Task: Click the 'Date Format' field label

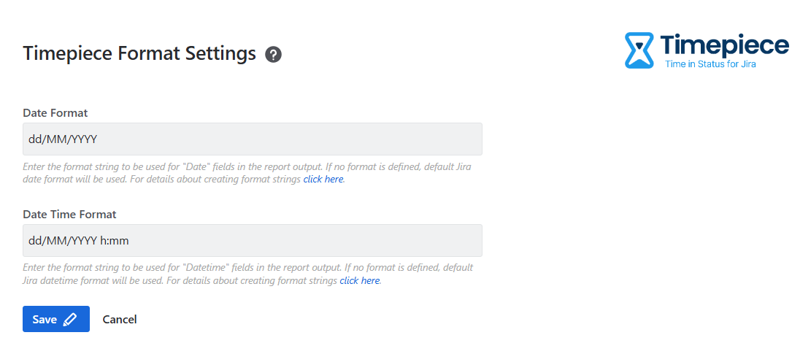Action: click(x=55, y=113)
